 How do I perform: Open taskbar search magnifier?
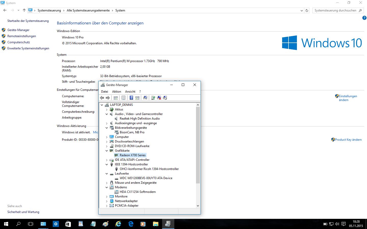click(18, 224)
